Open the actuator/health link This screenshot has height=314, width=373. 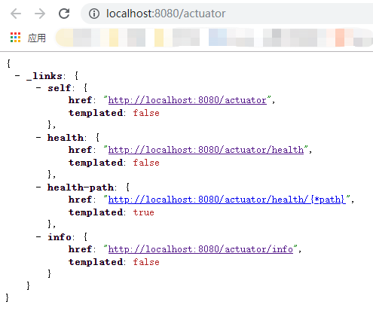pos(206,150)
